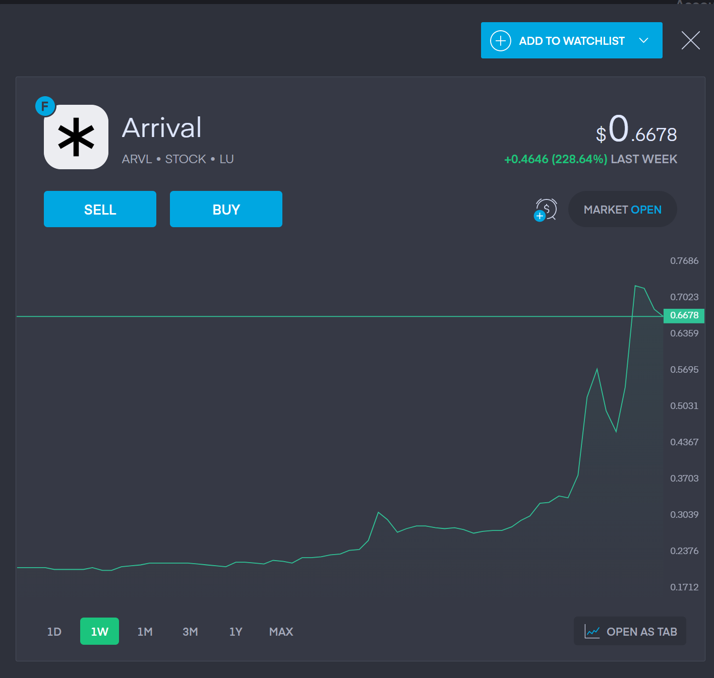Expand the Add to Watchlist dropdown arrow
The height and width of the screenshot is (678, 714).
643,40
